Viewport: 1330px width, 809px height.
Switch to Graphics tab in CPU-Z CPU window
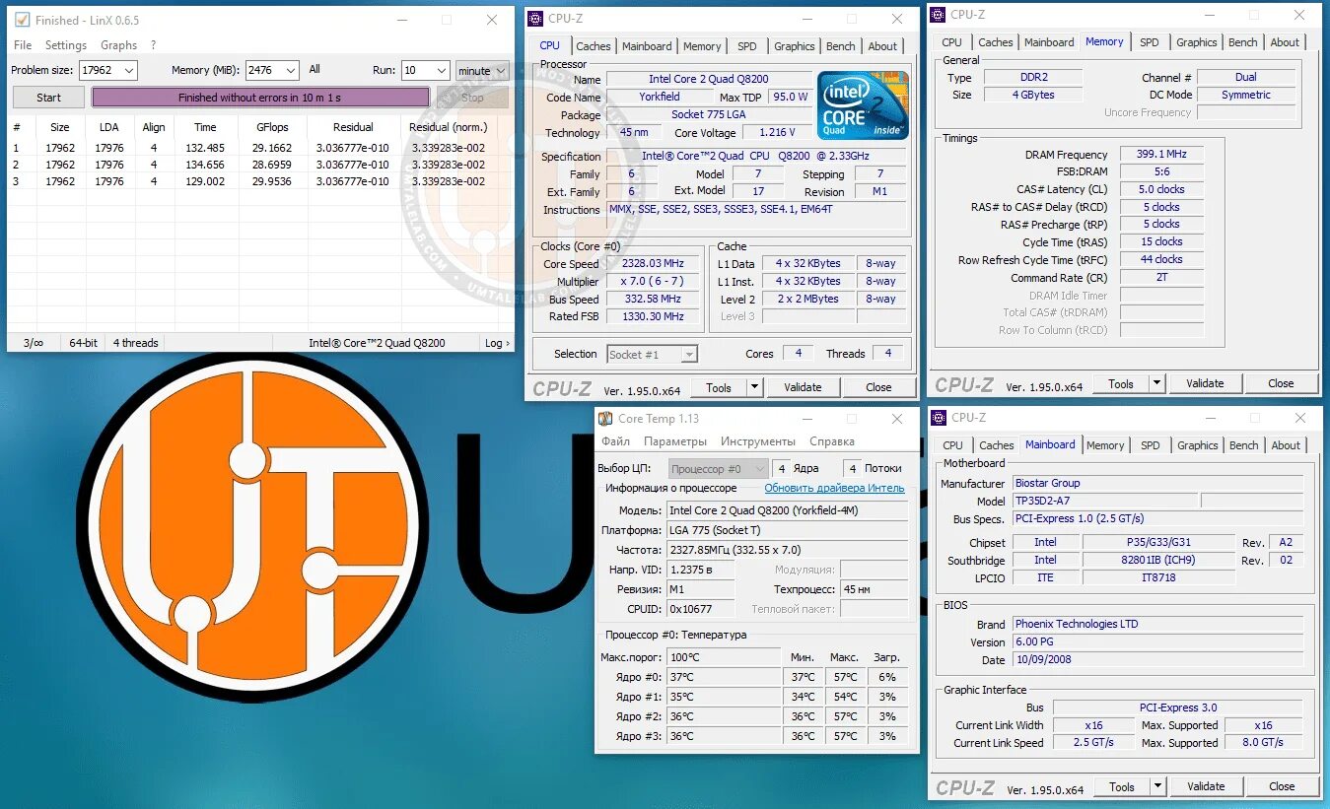795,46
